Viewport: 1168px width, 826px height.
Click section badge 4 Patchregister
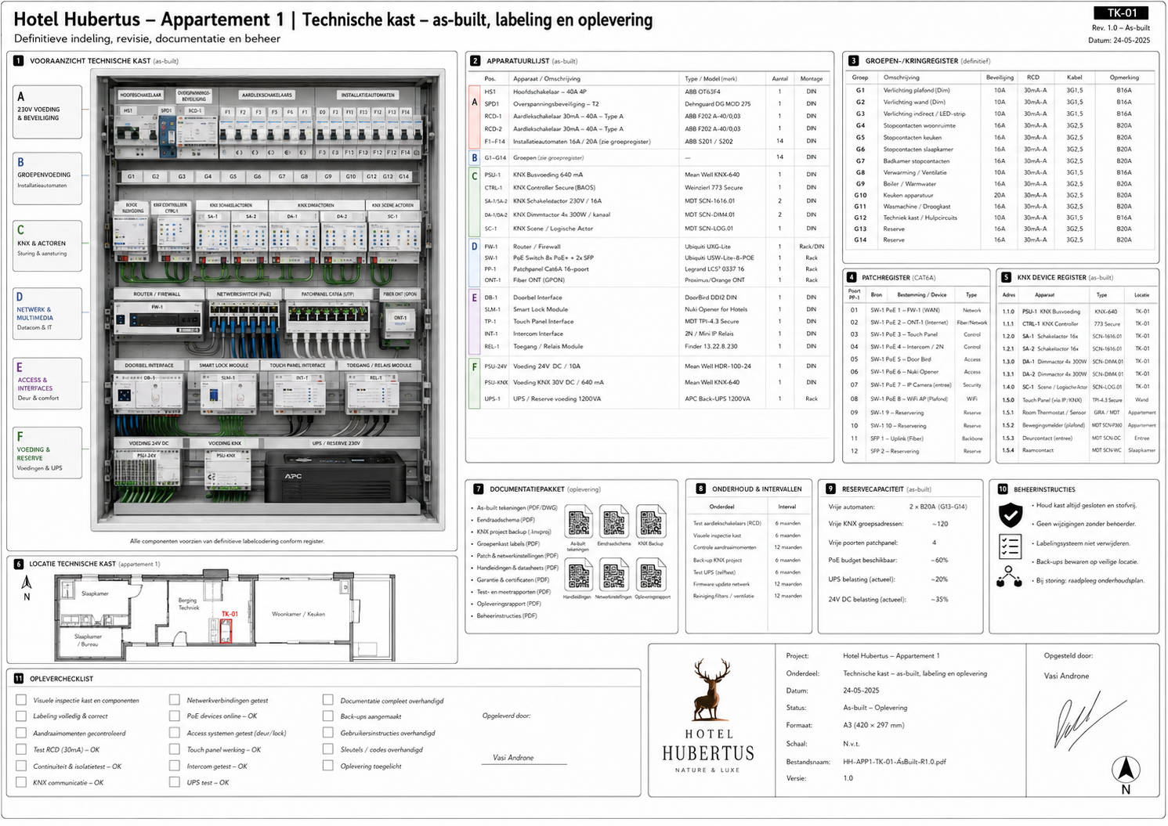coord(852,277)
